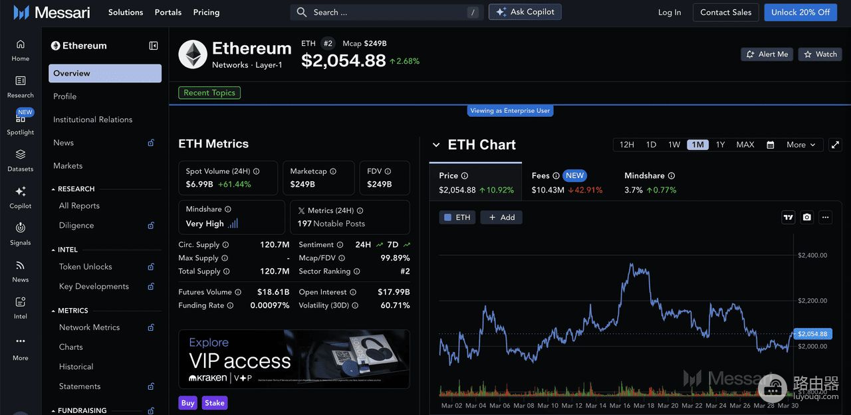Select the 1W chart range
851x415 pixels.
[x=674, y=145]
